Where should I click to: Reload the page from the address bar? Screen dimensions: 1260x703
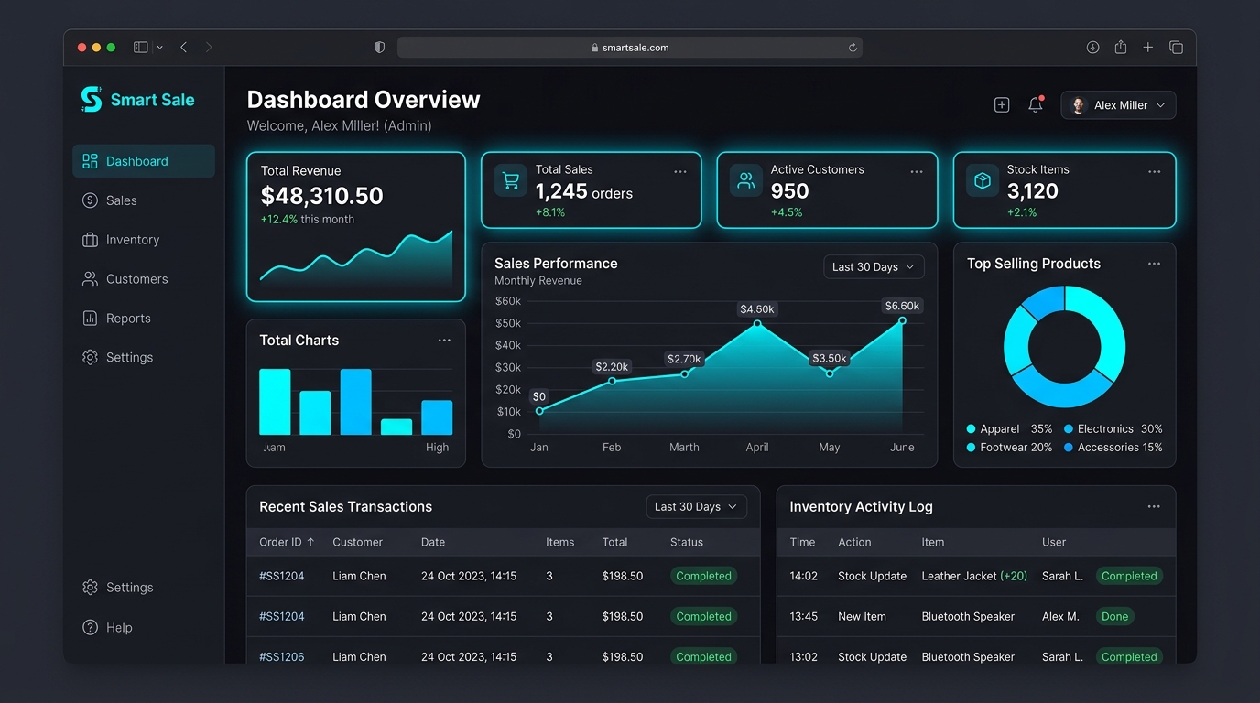click(x=853, y=48)
